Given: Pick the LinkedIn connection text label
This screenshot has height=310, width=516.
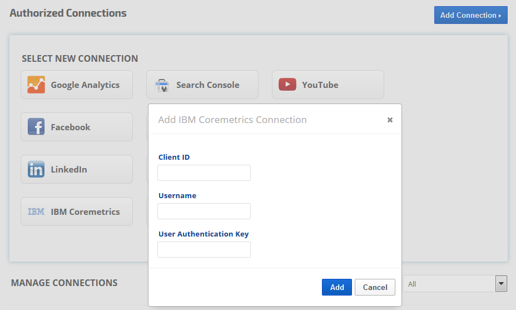Looking at the screenshot, I should coord(69,169).
